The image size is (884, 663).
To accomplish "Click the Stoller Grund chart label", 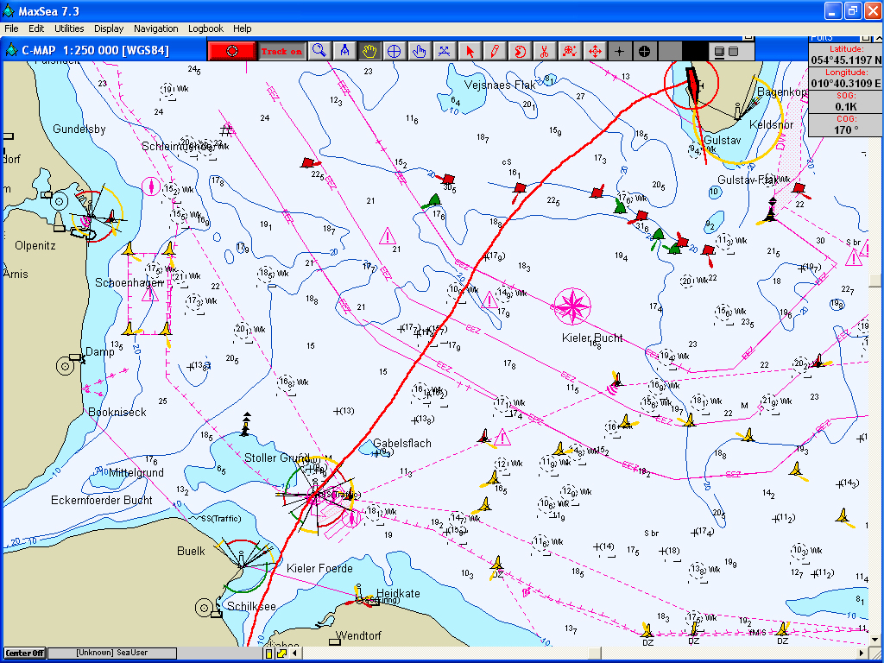I will (277, 458).
